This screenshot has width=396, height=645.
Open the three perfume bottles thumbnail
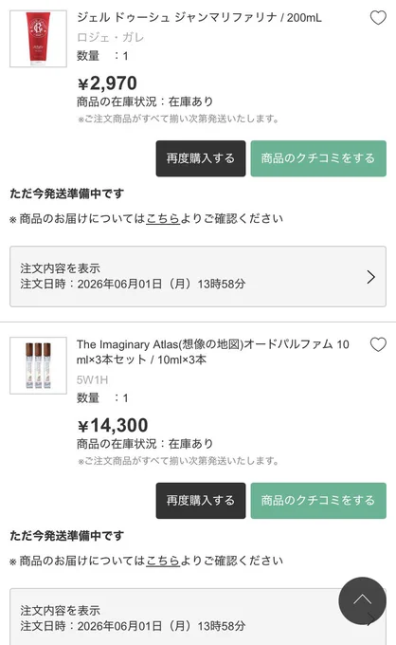pyautogui.click(x=38, y=365)
